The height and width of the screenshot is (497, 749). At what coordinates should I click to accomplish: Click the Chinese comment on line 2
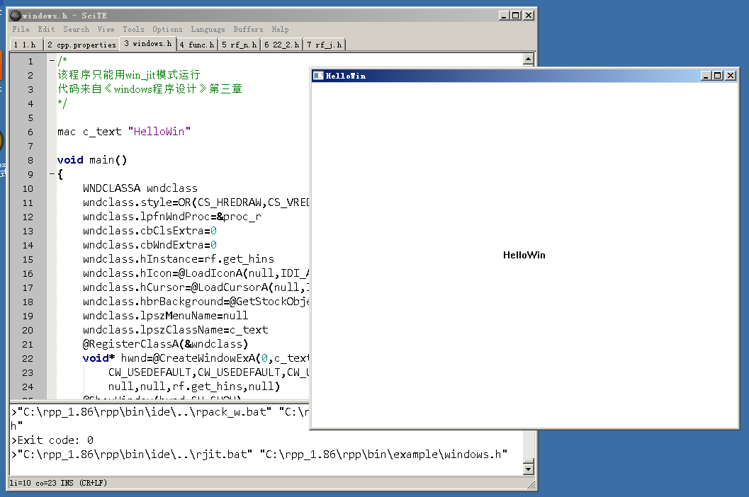pyautogui.click(x=129, y=75)
